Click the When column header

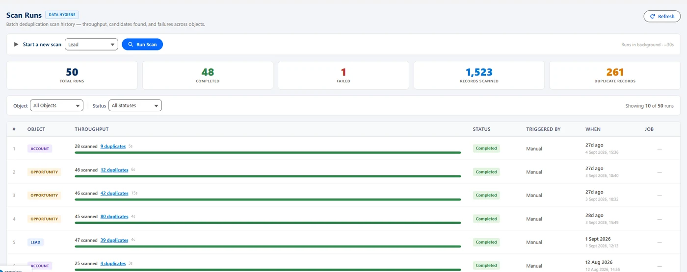[593, 129]
